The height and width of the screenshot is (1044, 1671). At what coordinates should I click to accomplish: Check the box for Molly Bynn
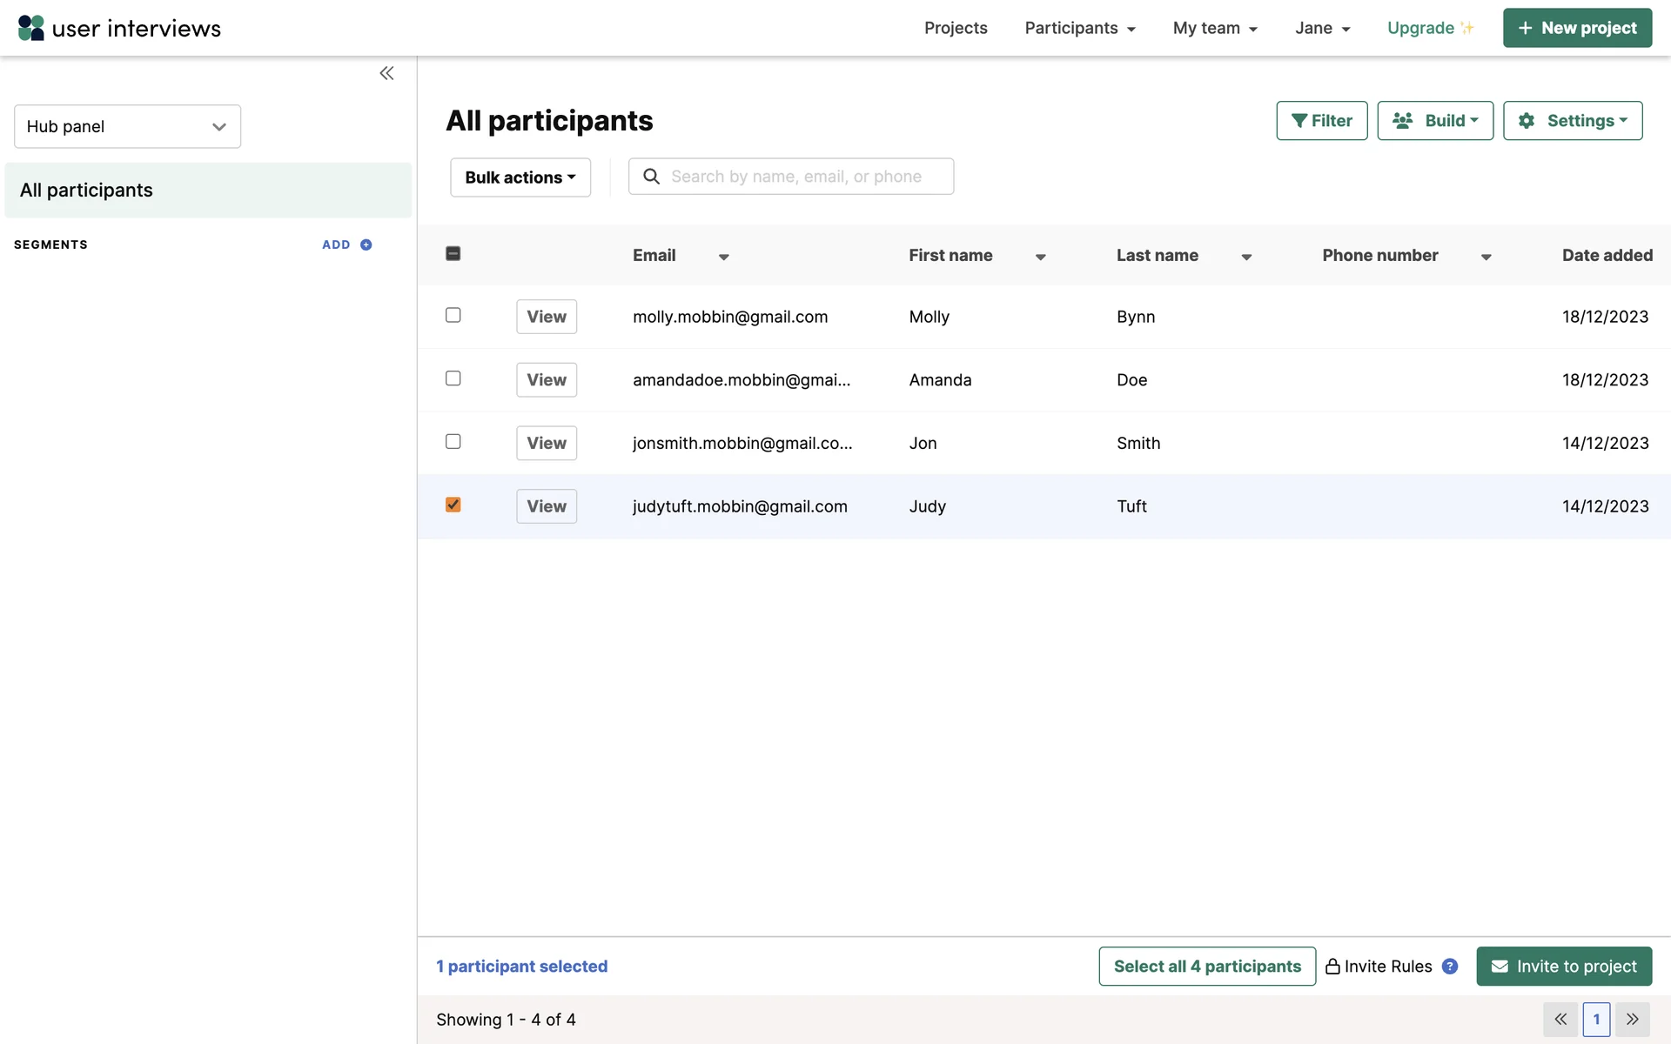pos(453,315)
